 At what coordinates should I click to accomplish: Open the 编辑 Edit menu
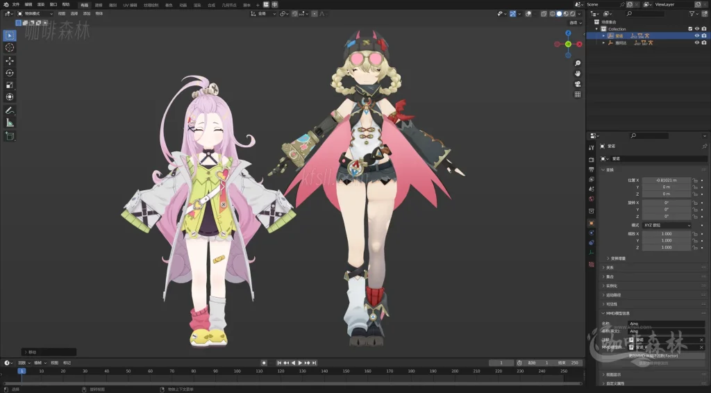pos(28,5)
